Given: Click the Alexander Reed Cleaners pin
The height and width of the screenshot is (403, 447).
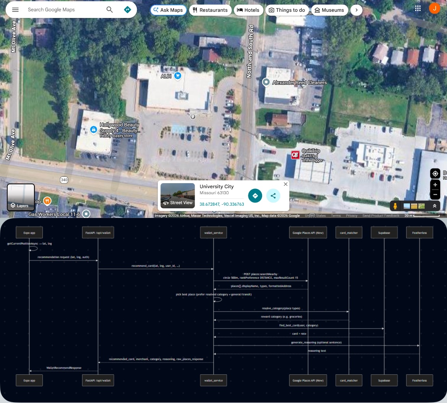Looking at the screenshot, I should (266, 82).
